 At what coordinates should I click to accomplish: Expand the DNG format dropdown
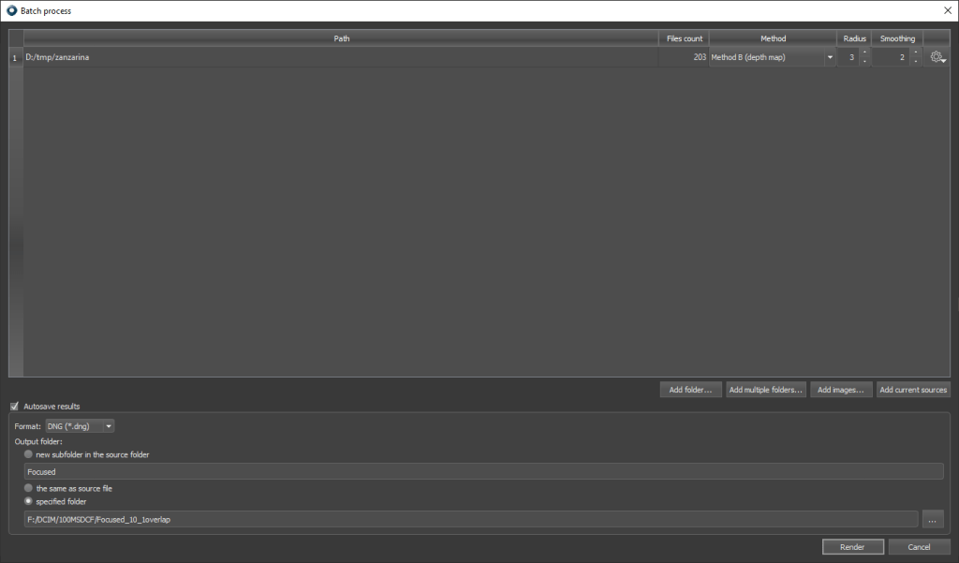(80, 426)
